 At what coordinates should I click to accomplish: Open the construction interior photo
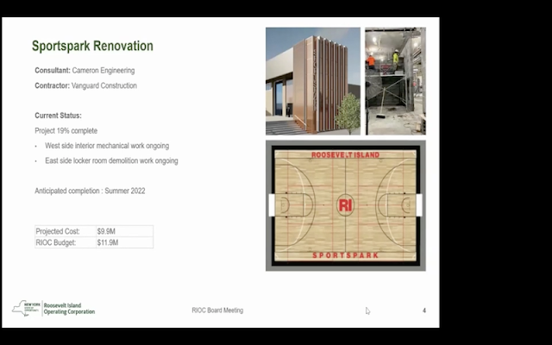click(395, 81)
